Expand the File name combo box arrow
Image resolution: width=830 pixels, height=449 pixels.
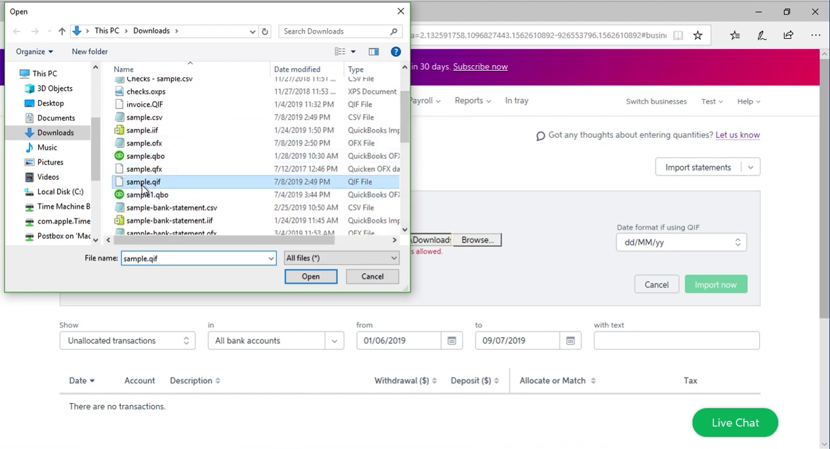pos(271,259)
